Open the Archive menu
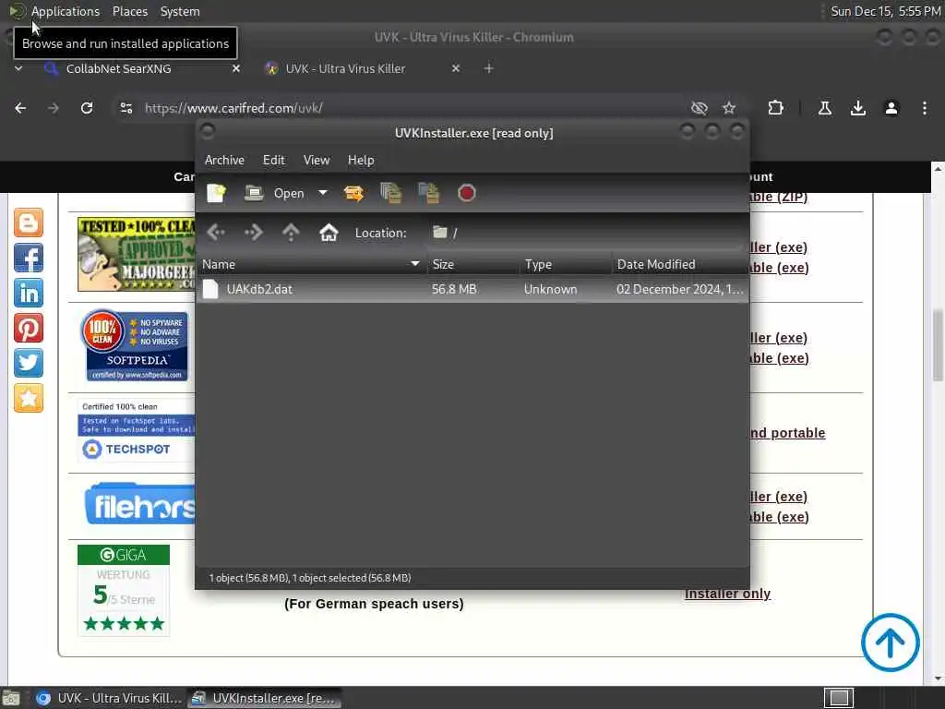Image resolution: width=945 pixels, height=709 pixels. [224, 160]
